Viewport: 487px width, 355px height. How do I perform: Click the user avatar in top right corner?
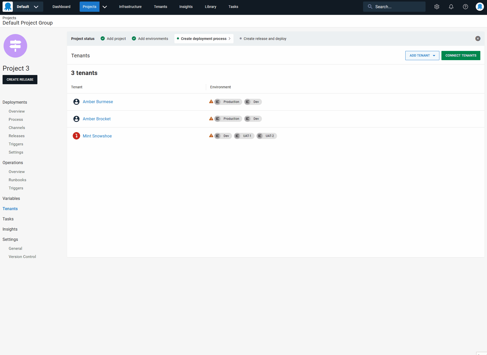pos(480,7)
